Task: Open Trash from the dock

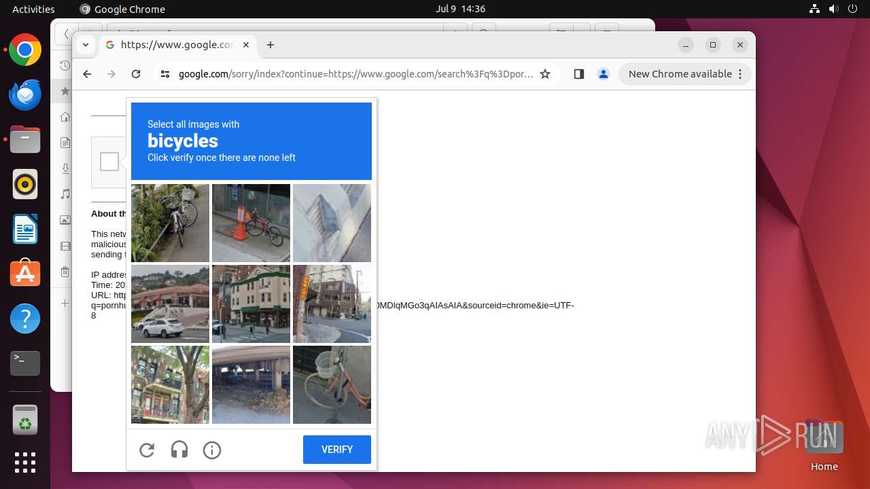Action: [25, 420]
